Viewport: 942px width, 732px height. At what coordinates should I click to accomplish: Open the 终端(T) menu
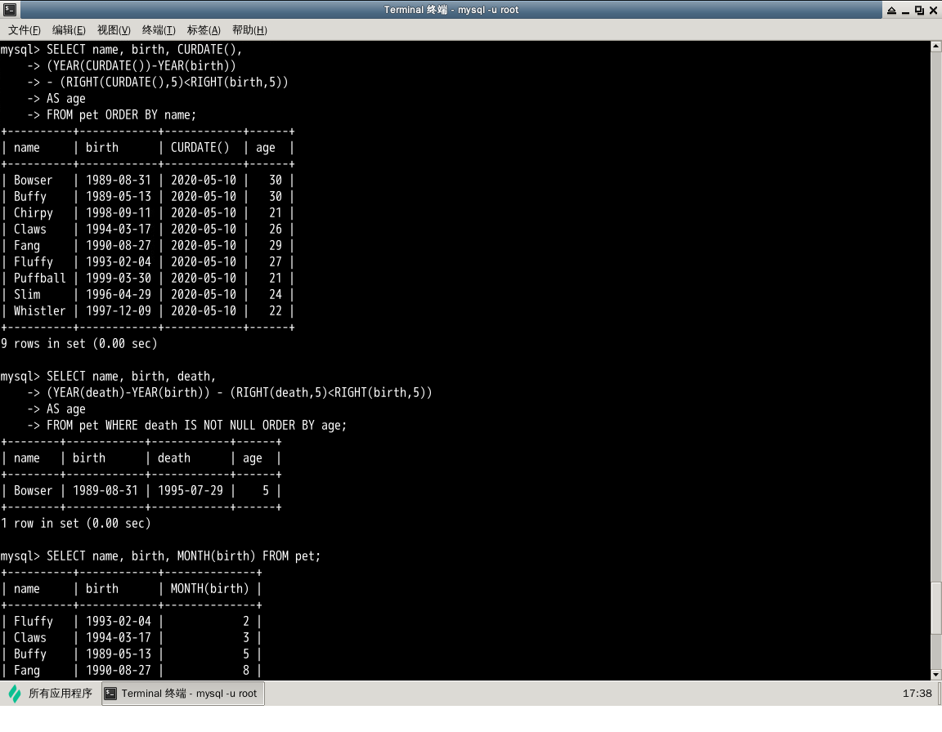[159, 30]
